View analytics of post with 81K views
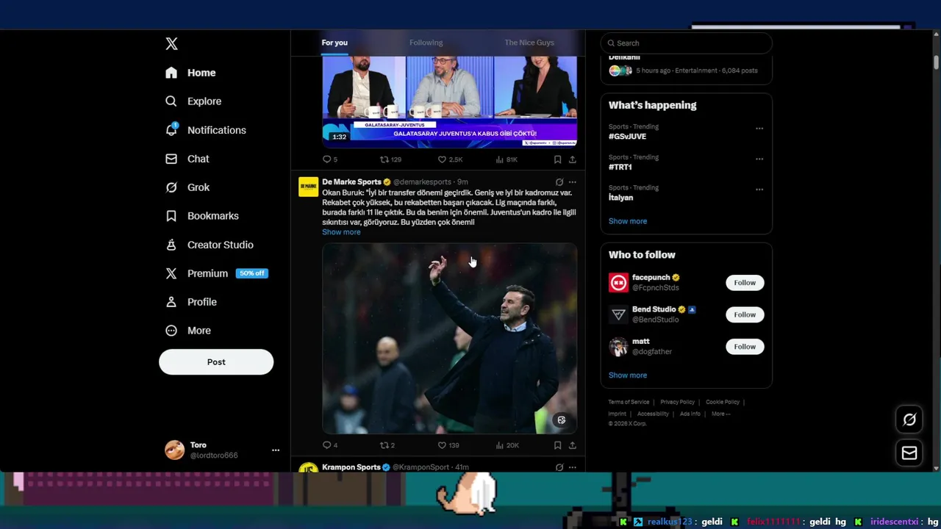The width and height of the screenshot is (941, 529). (507, 159)
